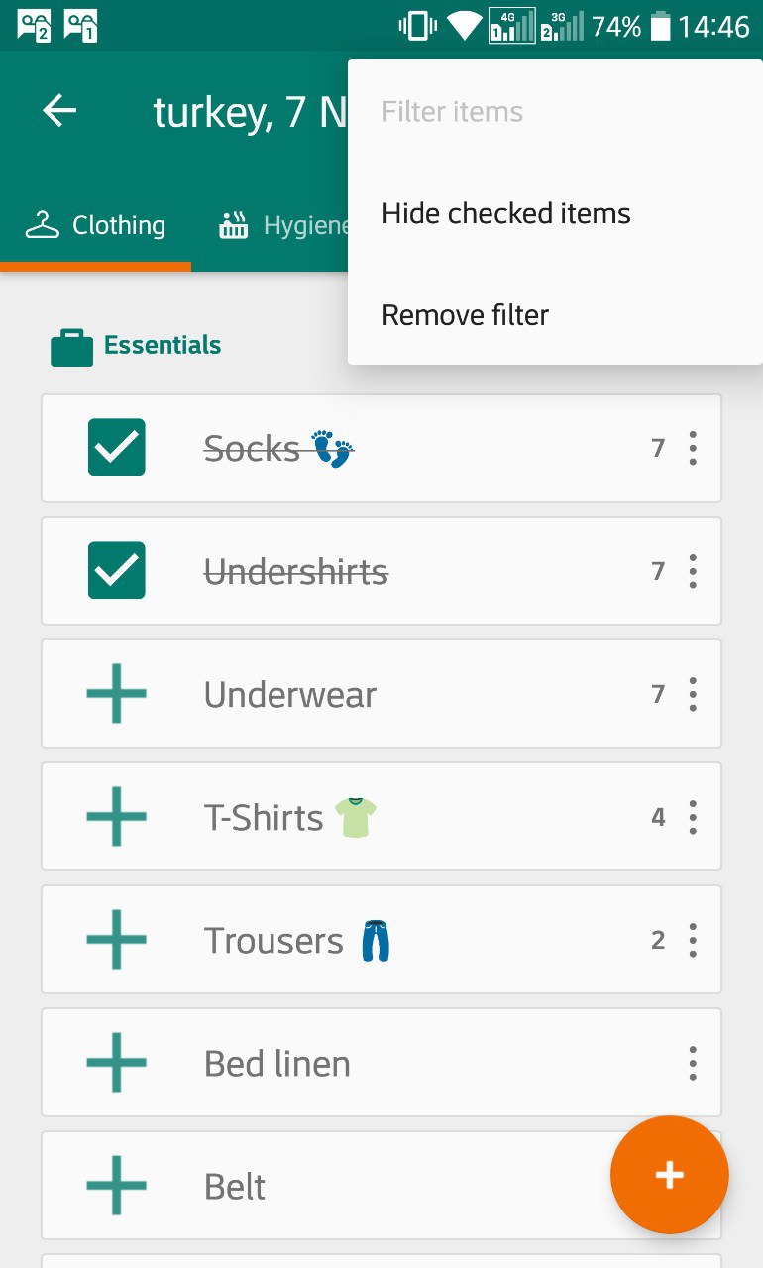Tap the orange add item button

[x=670, y=1175]
